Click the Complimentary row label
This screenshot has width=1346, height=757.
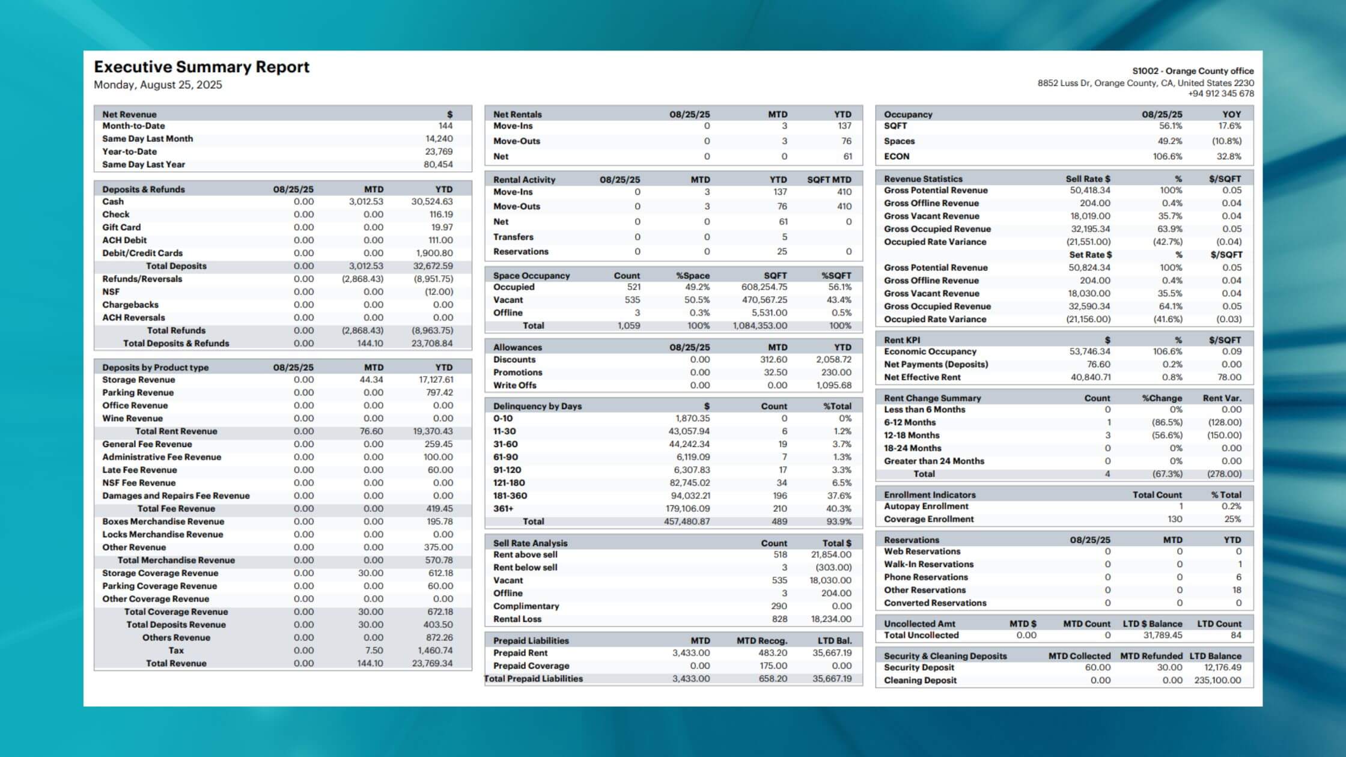pos(526,606)
